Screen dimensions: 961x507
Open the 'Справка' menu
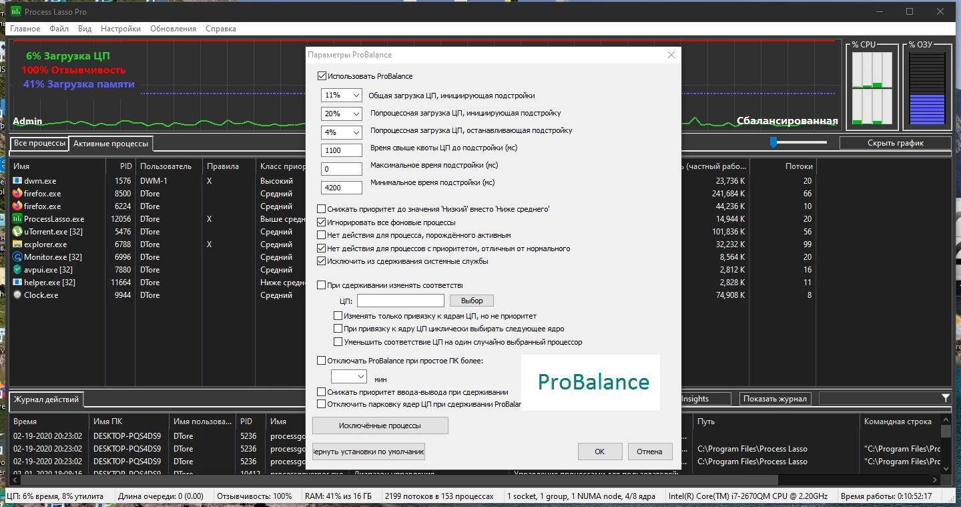[221, 29]
